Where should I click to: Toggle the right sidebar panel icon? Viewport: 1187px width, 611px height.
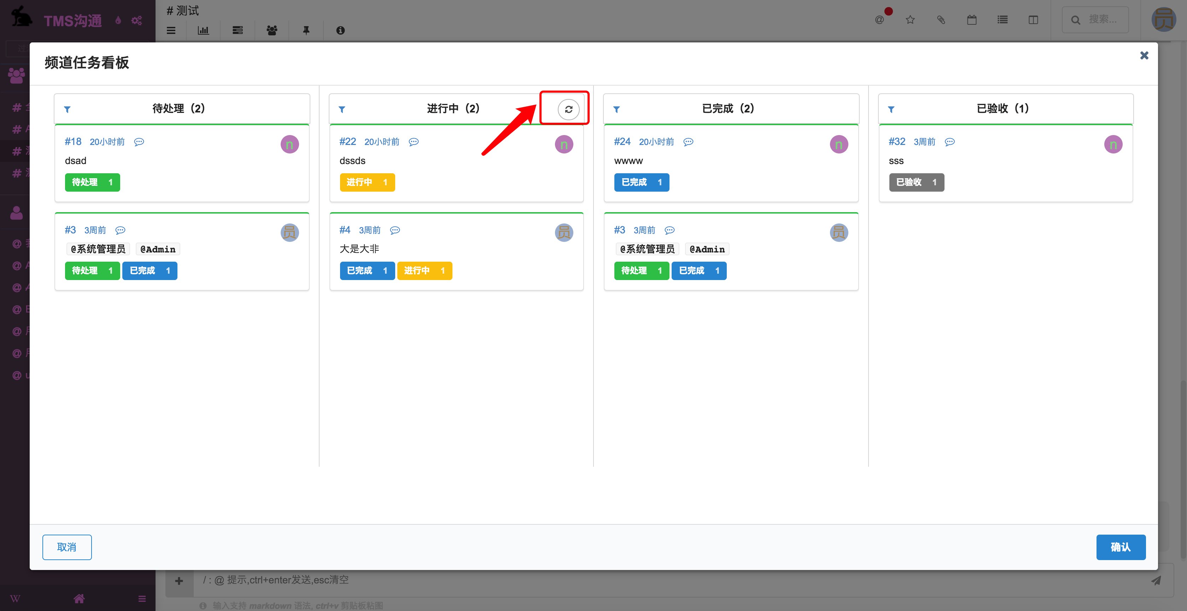(x=1033, y=20)
